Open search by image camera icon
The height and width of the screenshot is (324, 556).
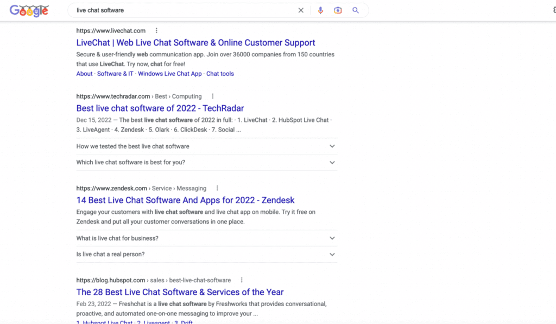tap(338, 10)
